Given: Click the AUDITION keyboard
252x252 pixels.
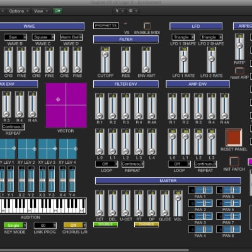Looking at the screenshot, I should (43, 206).
